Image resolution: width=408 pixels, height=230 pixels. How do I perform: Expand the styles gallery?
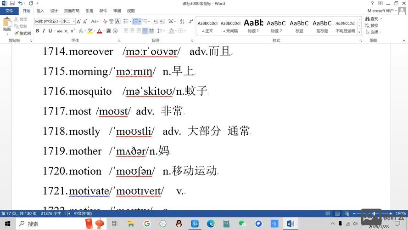coord(359,32)
